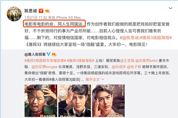Expand full text via 展开全文

[x=93, y=79]
